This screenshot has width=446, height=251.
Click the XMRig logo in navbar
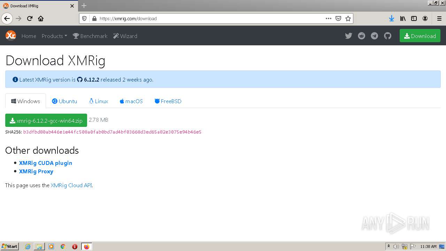tap(11, 36)
